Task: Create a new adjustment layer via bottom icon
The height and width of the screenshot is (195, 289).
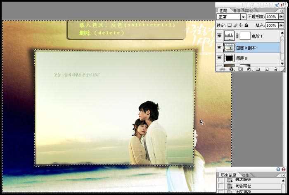Action: (x=249, y=70)
